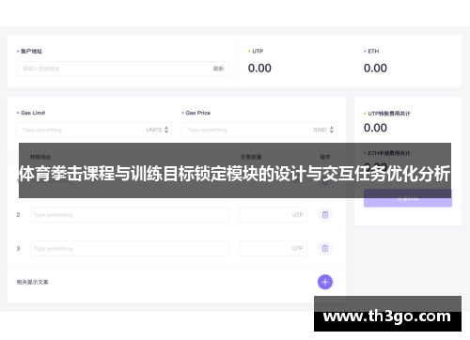This screenshot has height=340, width=470.
Task: Click the UTP balance value 0.00
Action: [259, 68]
